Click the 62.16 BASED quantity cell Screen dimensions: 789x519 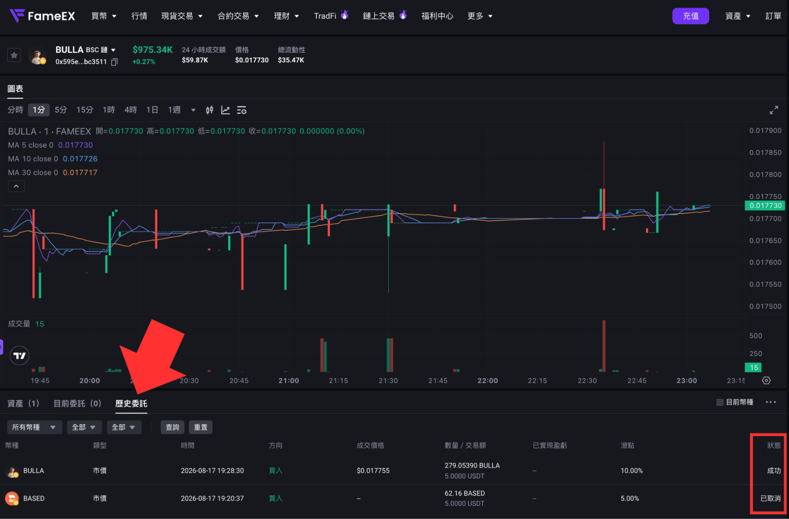point(465,493)
